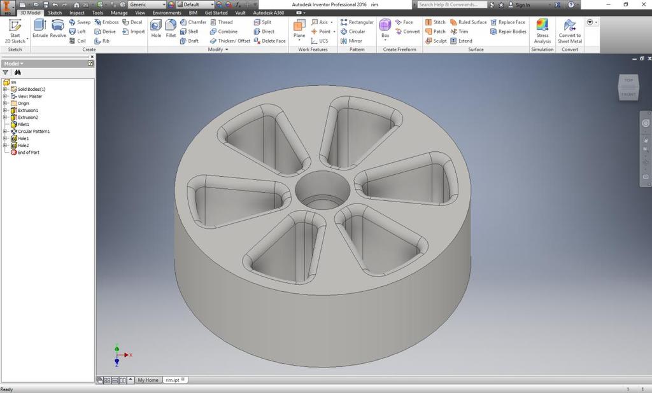Choose the Patch surface tool

pos(436,32)
